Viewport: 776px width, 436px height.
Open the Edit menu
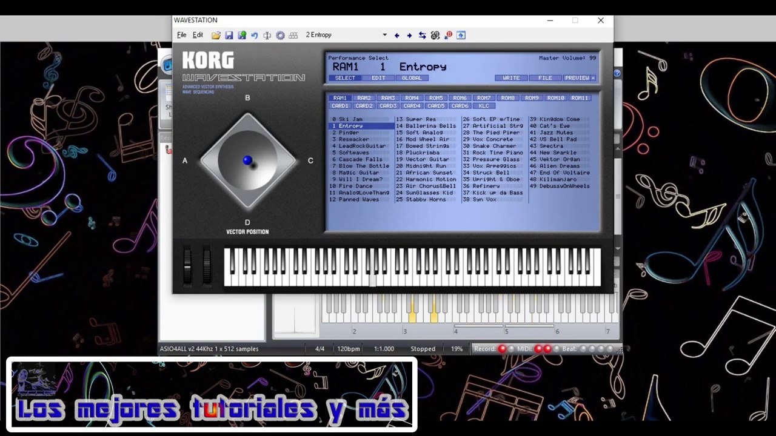[198, 35]
